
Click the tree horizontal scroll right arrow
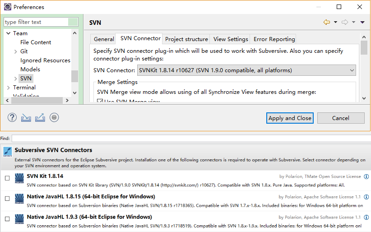tap(67, 100)
